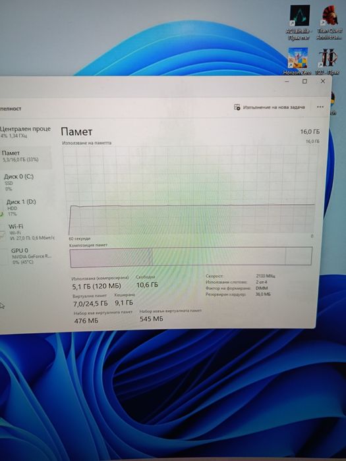The width and height of the screenshot is (346, 461).
Task: Click Изпълнение на нова задача button
Action: (x=270, y=107)
